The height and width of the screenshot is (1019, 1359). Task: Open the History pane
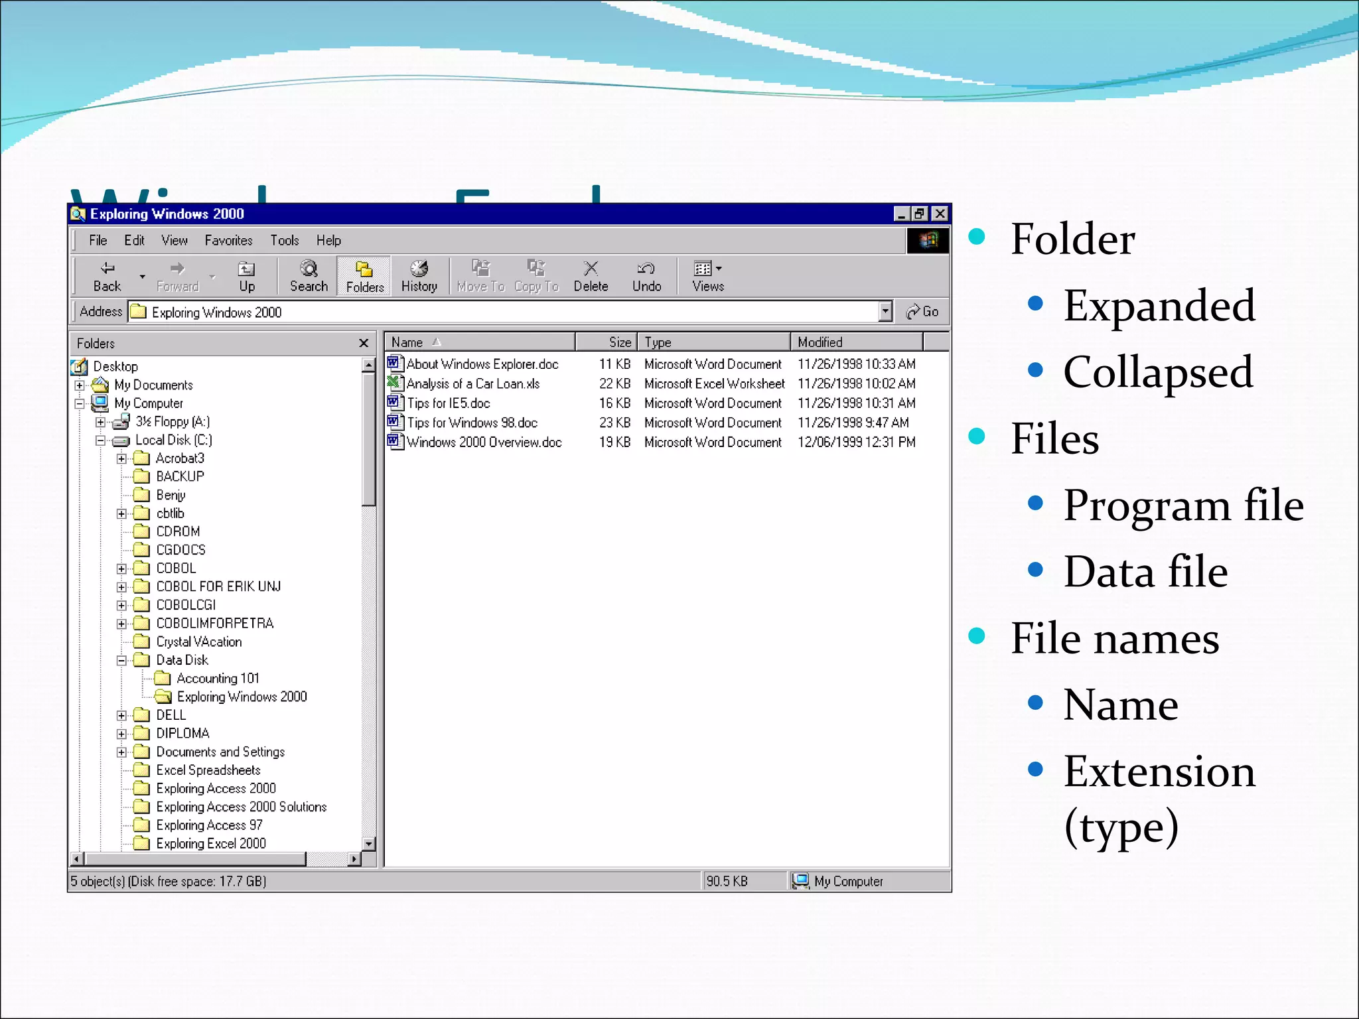(x=419, y=276)
